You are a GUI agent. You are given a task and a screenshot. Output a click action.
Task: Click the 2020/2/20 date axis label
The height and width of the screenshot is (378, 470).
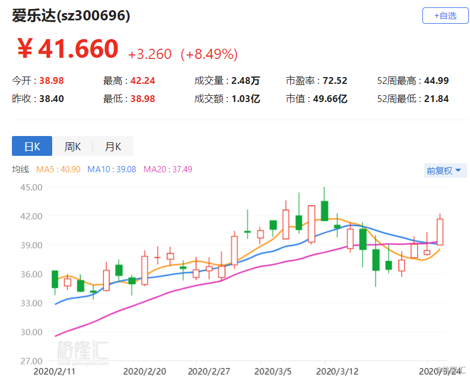pyautogui.click(x=145, y=371)
